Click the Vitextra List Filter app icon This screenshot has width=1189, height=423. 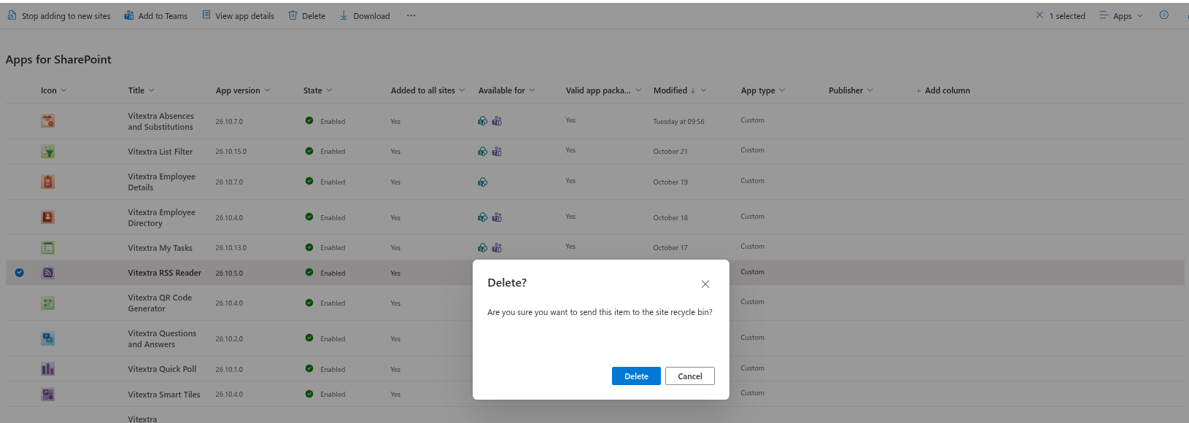tap(48, 152)
